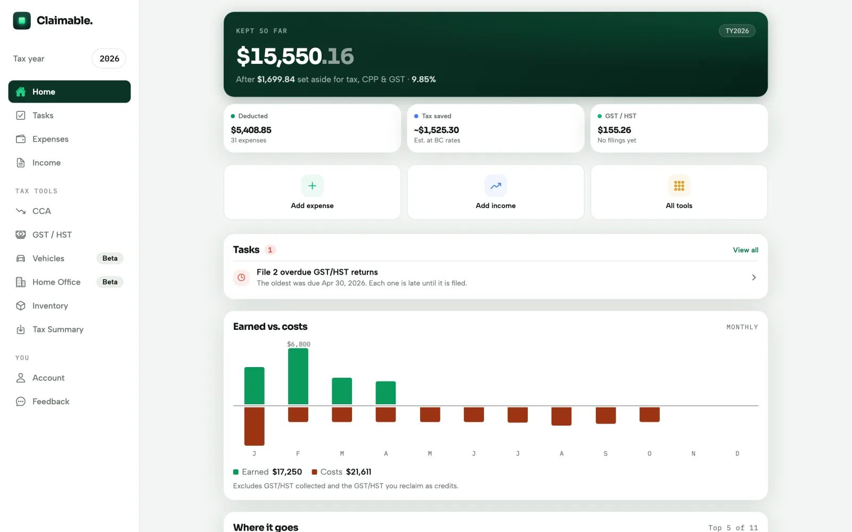Open the Vehicles car icon

click(x=21, y=259)
